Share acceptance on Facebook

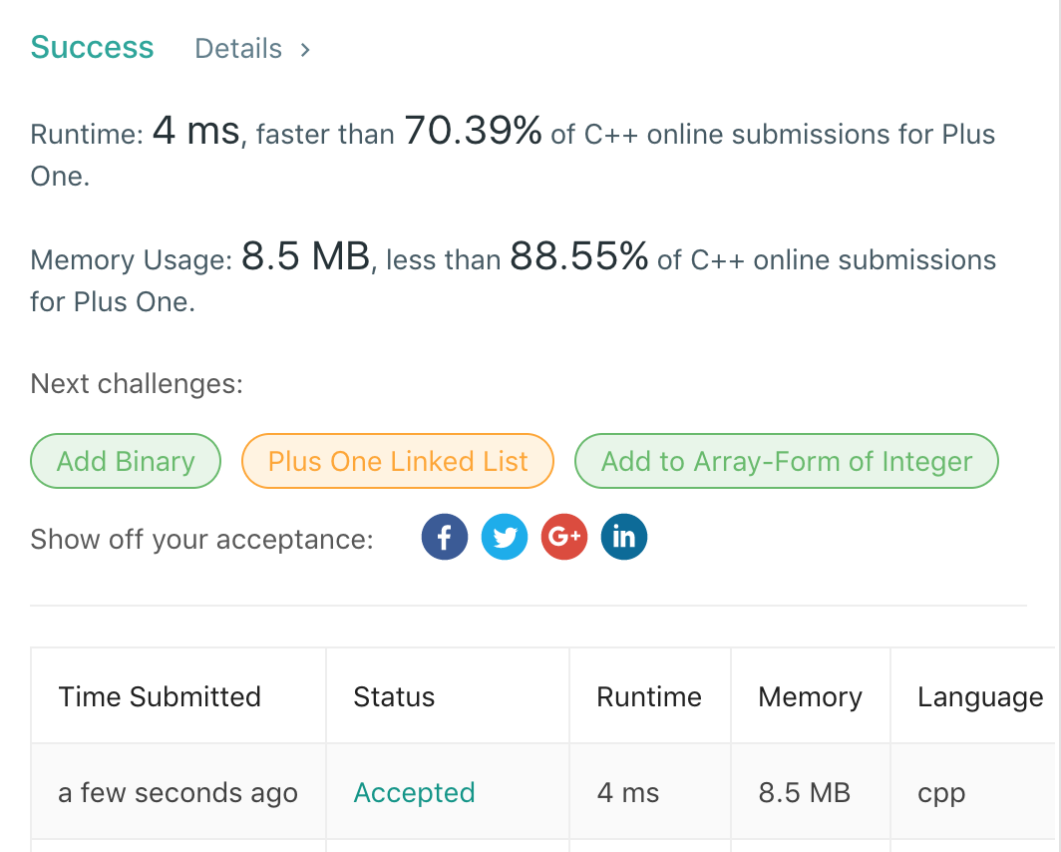445,538
